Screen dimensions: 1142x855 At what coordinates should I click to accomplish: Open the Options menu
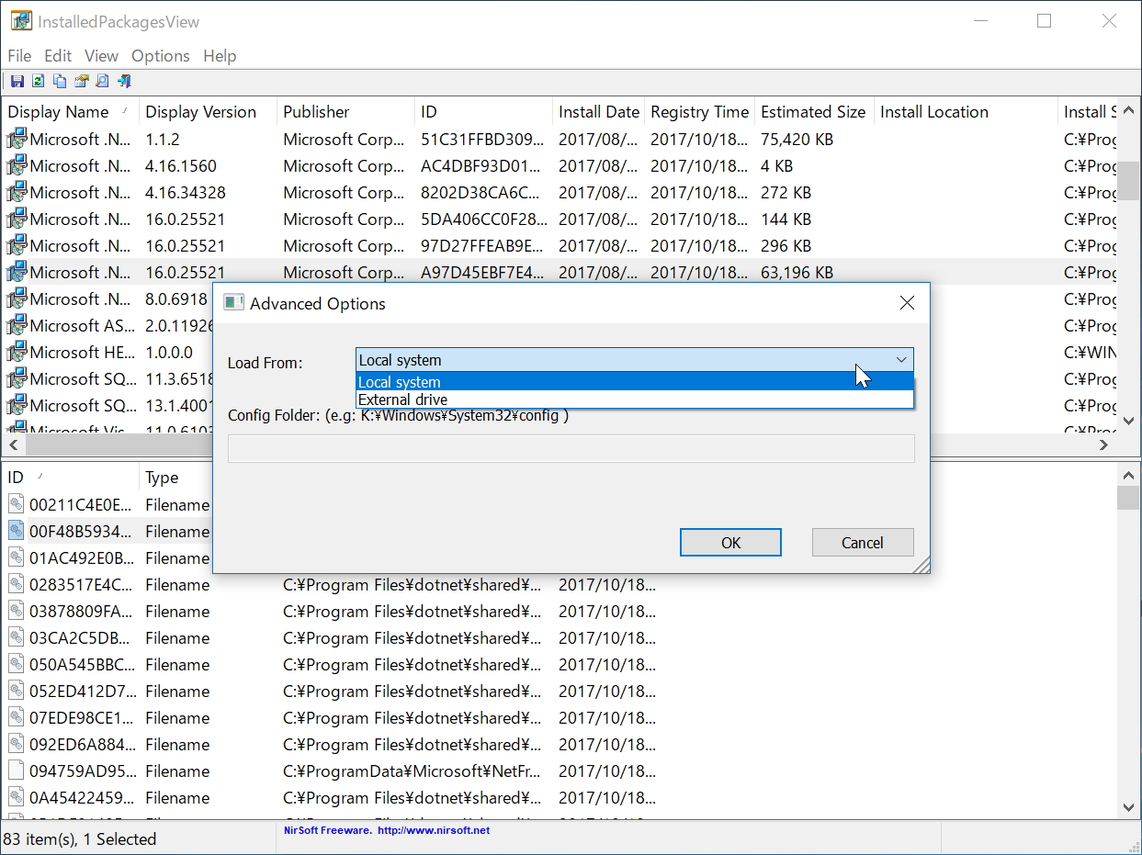[161, 56]
